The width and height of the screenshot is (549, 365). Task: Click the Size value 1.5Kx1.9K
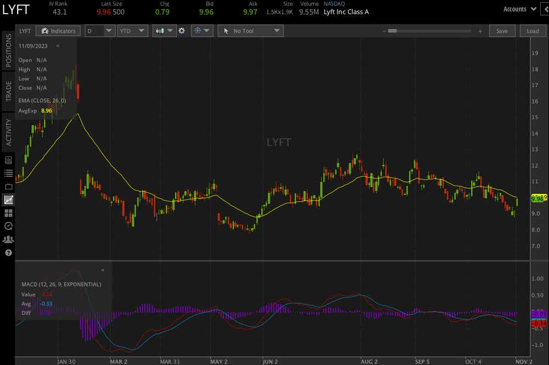coord(279,12)
